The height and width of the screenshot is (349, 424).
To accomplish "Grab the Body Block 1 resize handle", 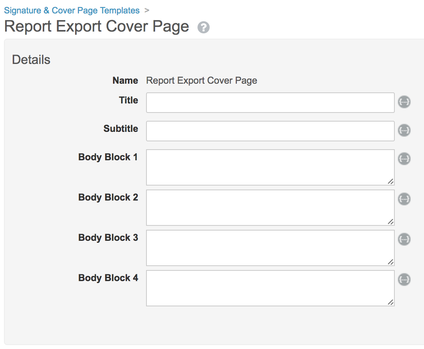I will 390,181.
